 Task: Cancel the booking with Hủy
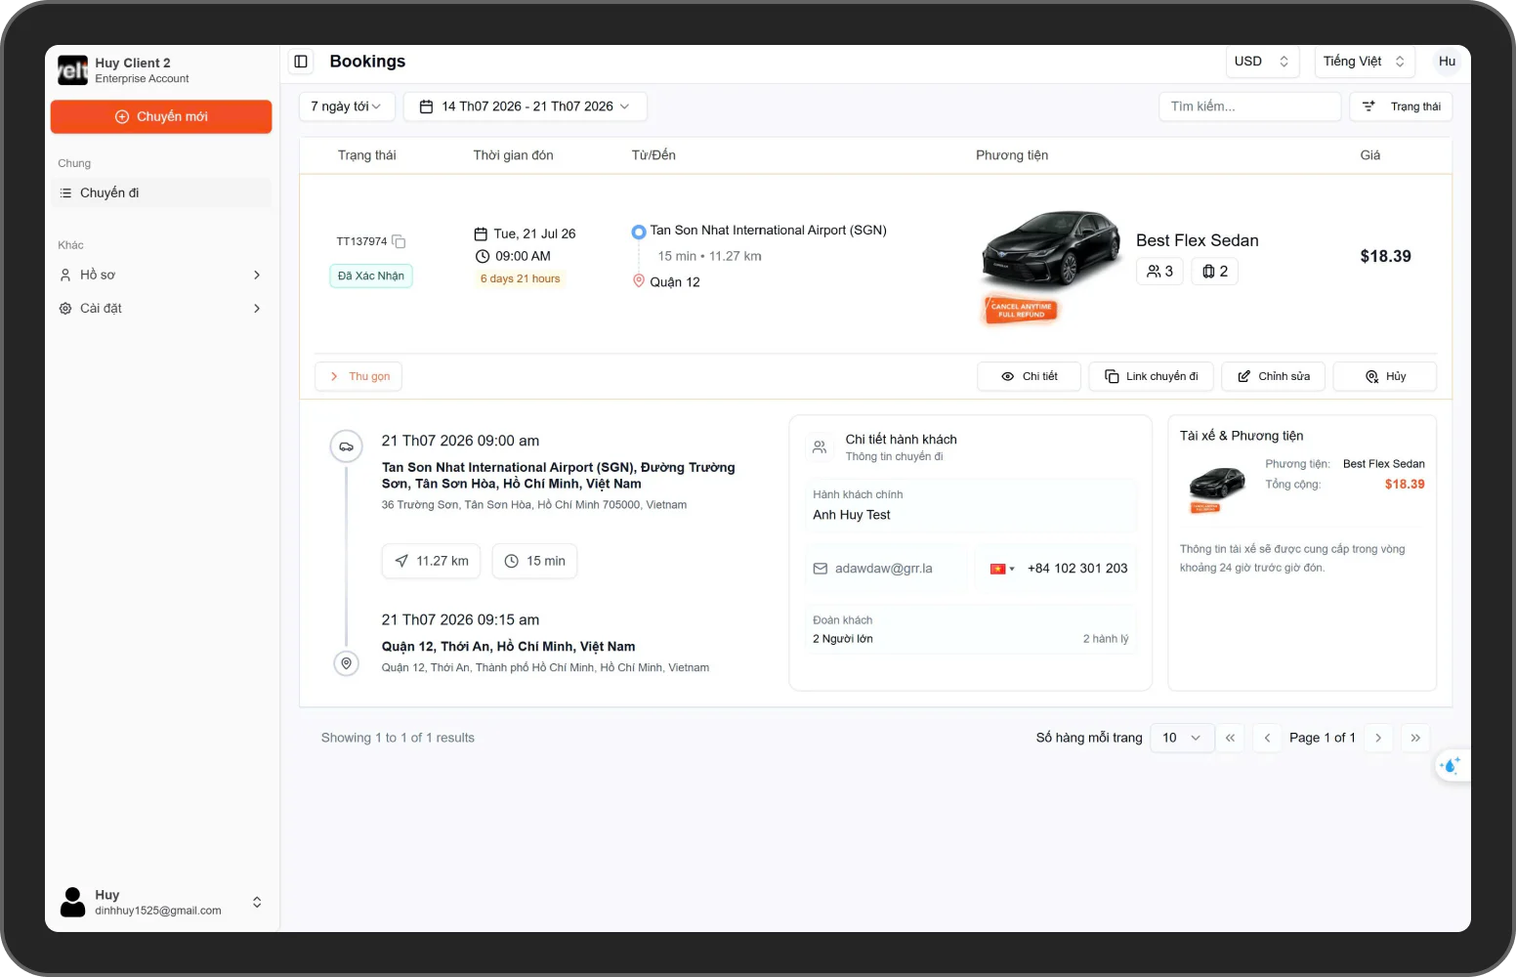point(1385,376)
